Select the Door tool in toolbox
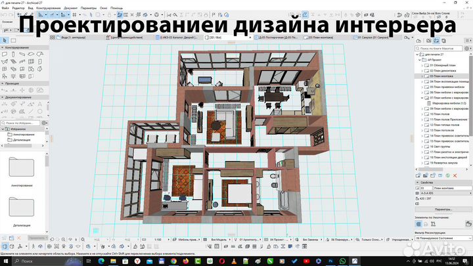473x266 pixels. pyautogui.click(x=40, y=62)
